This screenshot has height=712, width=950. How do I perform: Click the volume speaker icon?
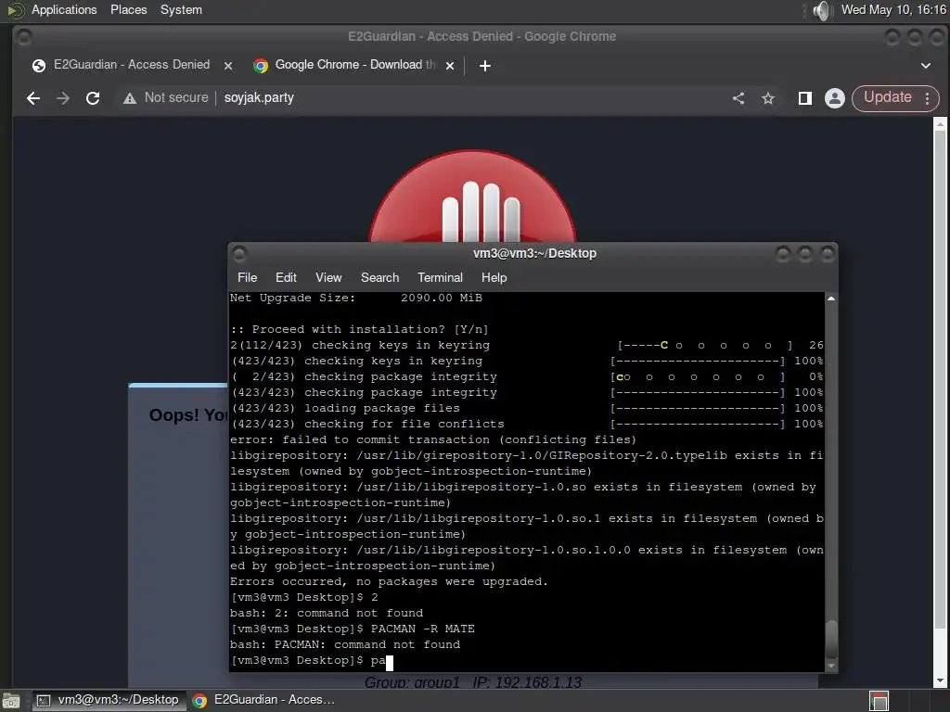click(822, 10)
